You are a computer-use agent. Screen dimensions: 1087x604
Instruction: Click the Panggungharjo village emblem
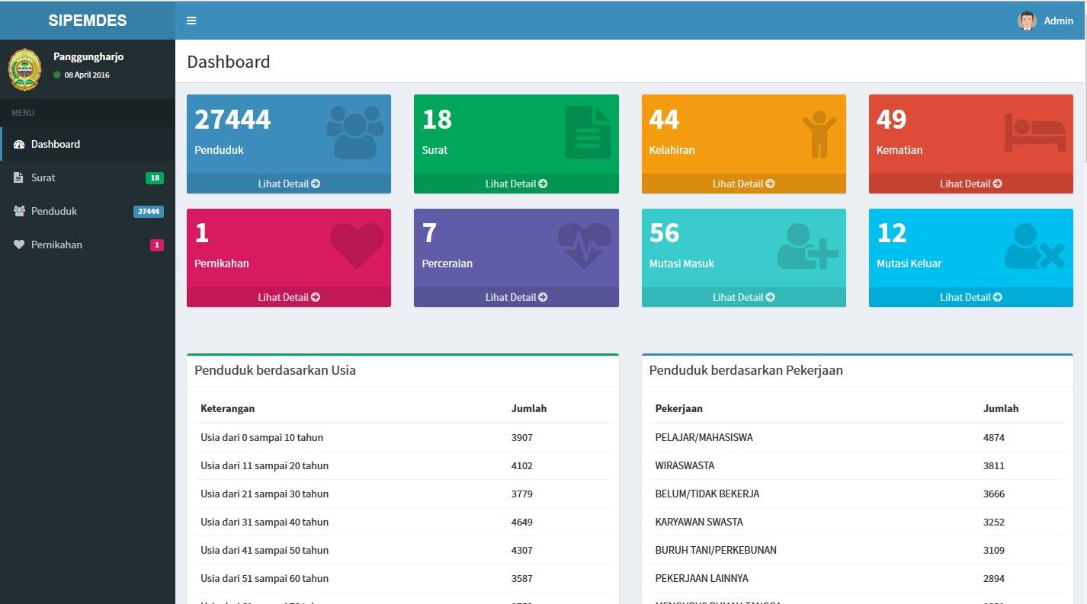24,69
